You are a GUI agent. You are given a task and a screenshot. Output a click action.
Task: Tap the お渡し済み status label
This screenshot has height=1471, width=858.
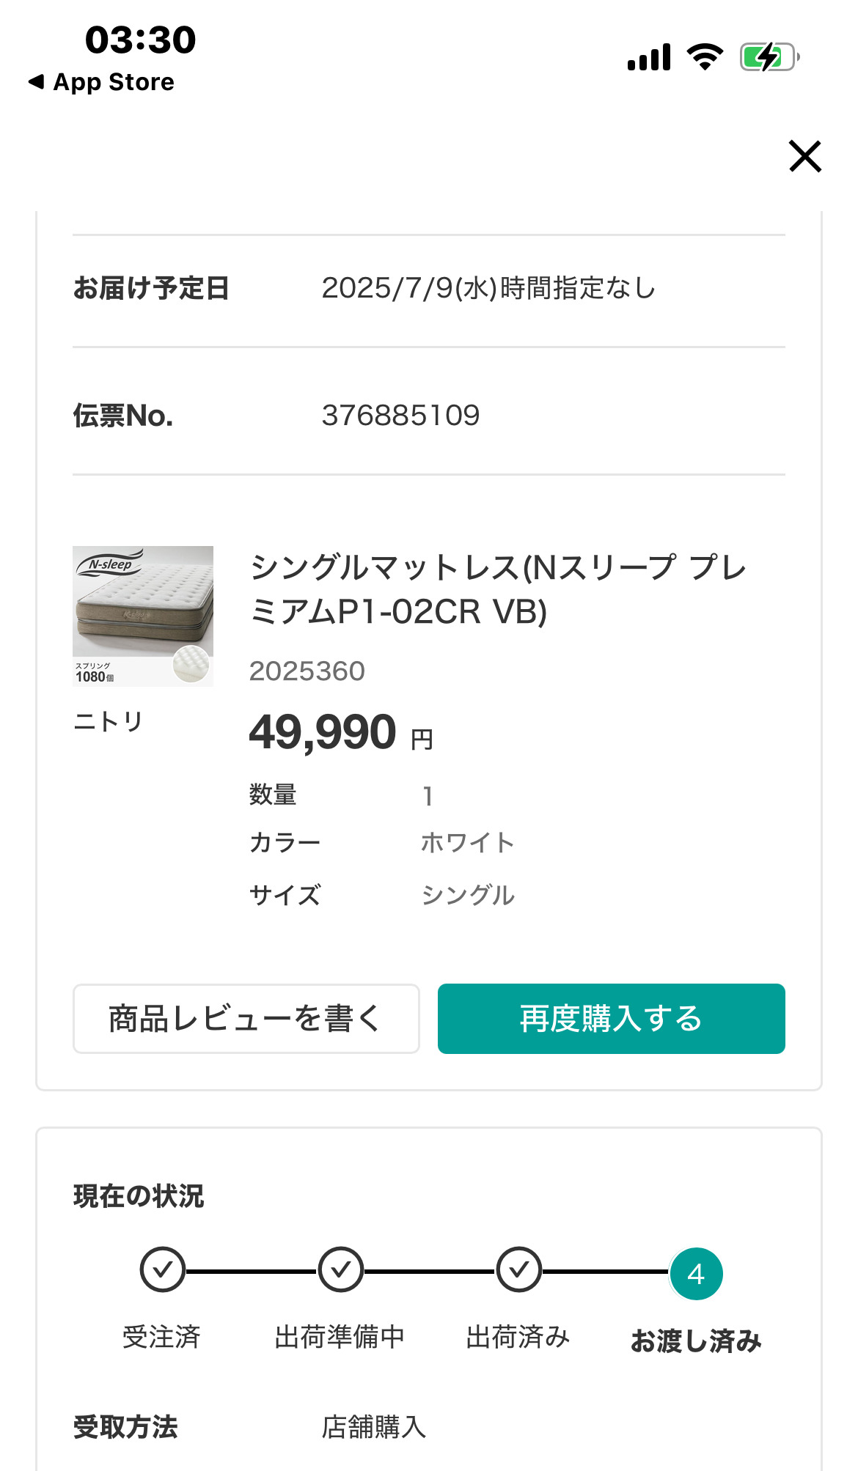click(x=696, y=1341)
